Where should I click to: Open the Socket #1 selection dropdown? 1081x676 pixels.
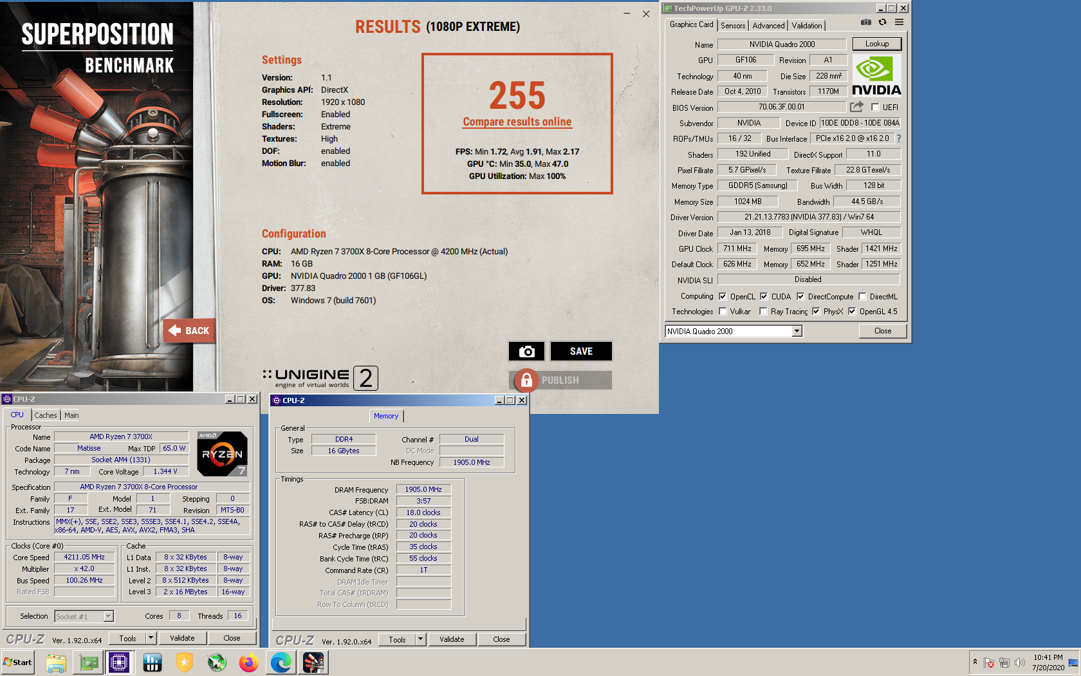(108, 616)
